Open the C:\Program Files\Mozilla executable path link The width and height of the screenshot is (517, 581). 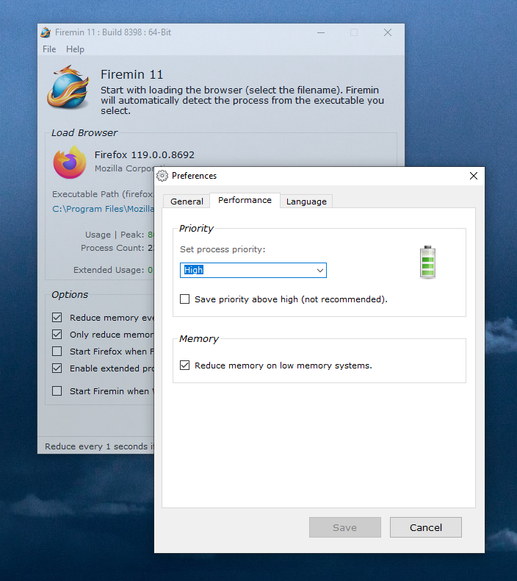tap(103, 209)
